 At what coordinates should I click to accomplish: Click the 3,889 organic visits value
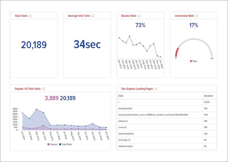click(x=52, y=98)
